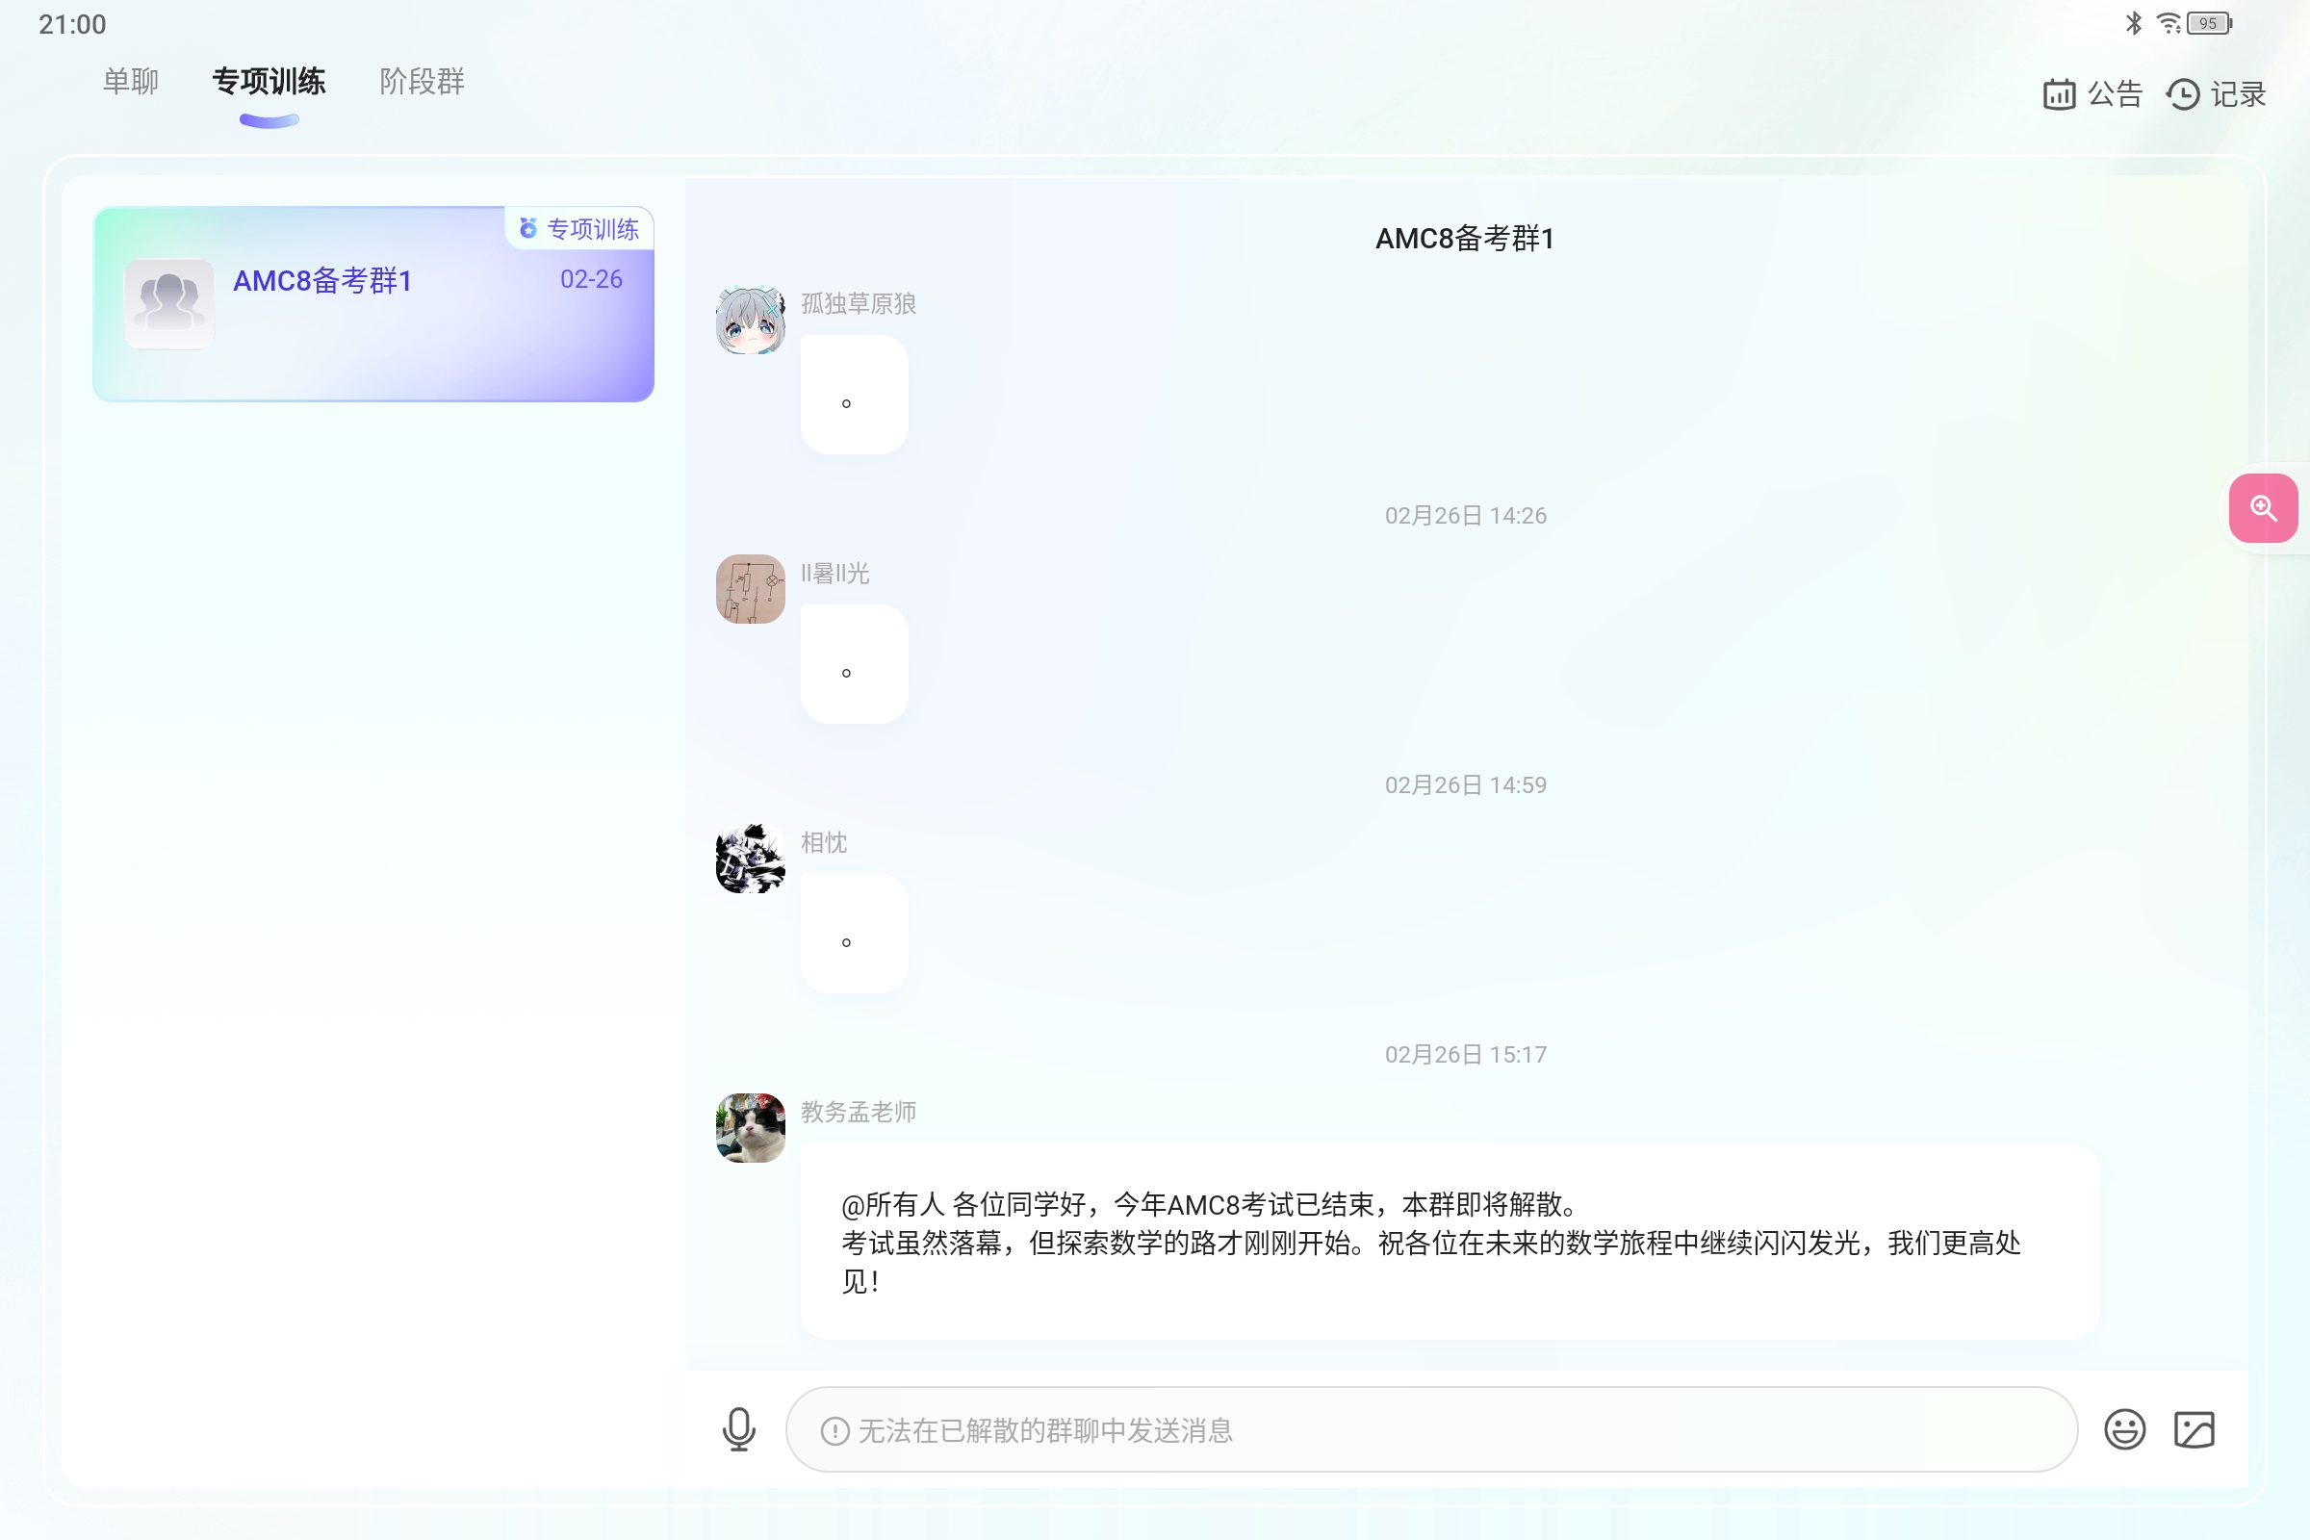Click the username 孤独草原狼
2310x1540 pixels.
click(x=859, y=303)
